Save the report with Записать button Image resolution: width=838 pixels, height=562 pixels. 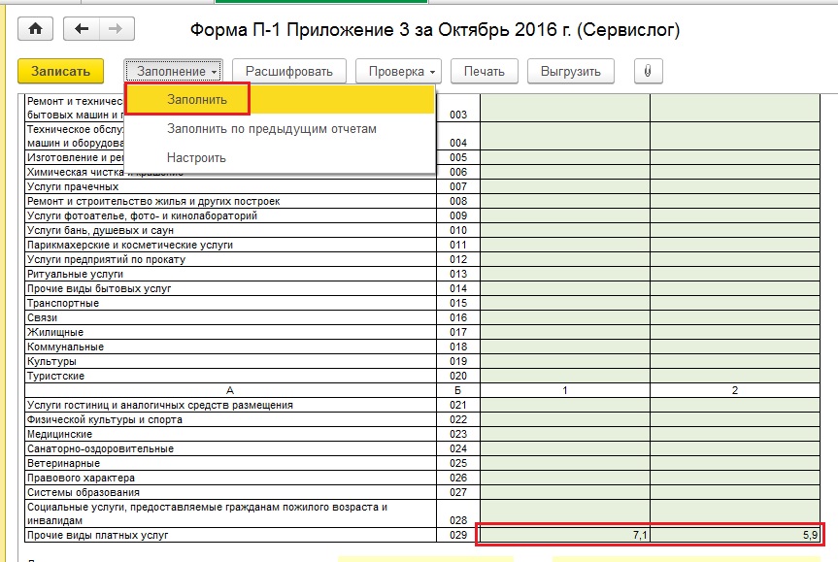60,71
